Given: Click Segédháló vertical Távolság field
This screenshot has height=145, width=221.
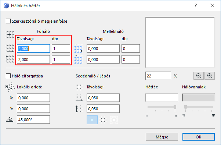Looking at the screenshot, I should pyautogui.click(x=103, y=109).
